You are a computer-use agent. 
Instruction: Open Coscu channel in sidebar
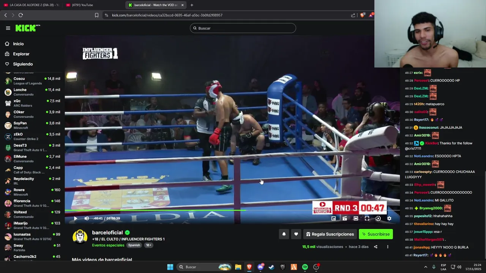(x=32, y=81)
